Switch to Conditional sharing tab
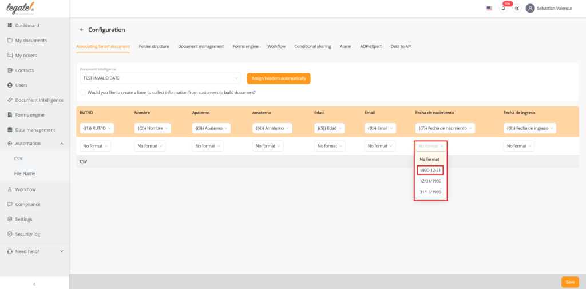The width and height of the screenshot is (586, 289). [x=312, y=46]
